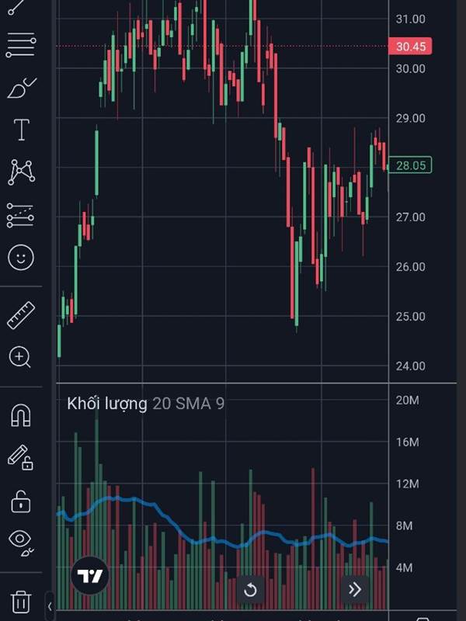Screen dimensions: 466x621
Task: Toggle lock all drawing tools
Action: click(x=21, y=501)
